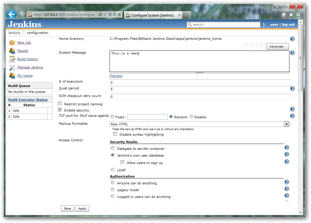Screen dimensions: 311x223
Task: Click the New Job icon in sidebar
Action: coord(12,42)
